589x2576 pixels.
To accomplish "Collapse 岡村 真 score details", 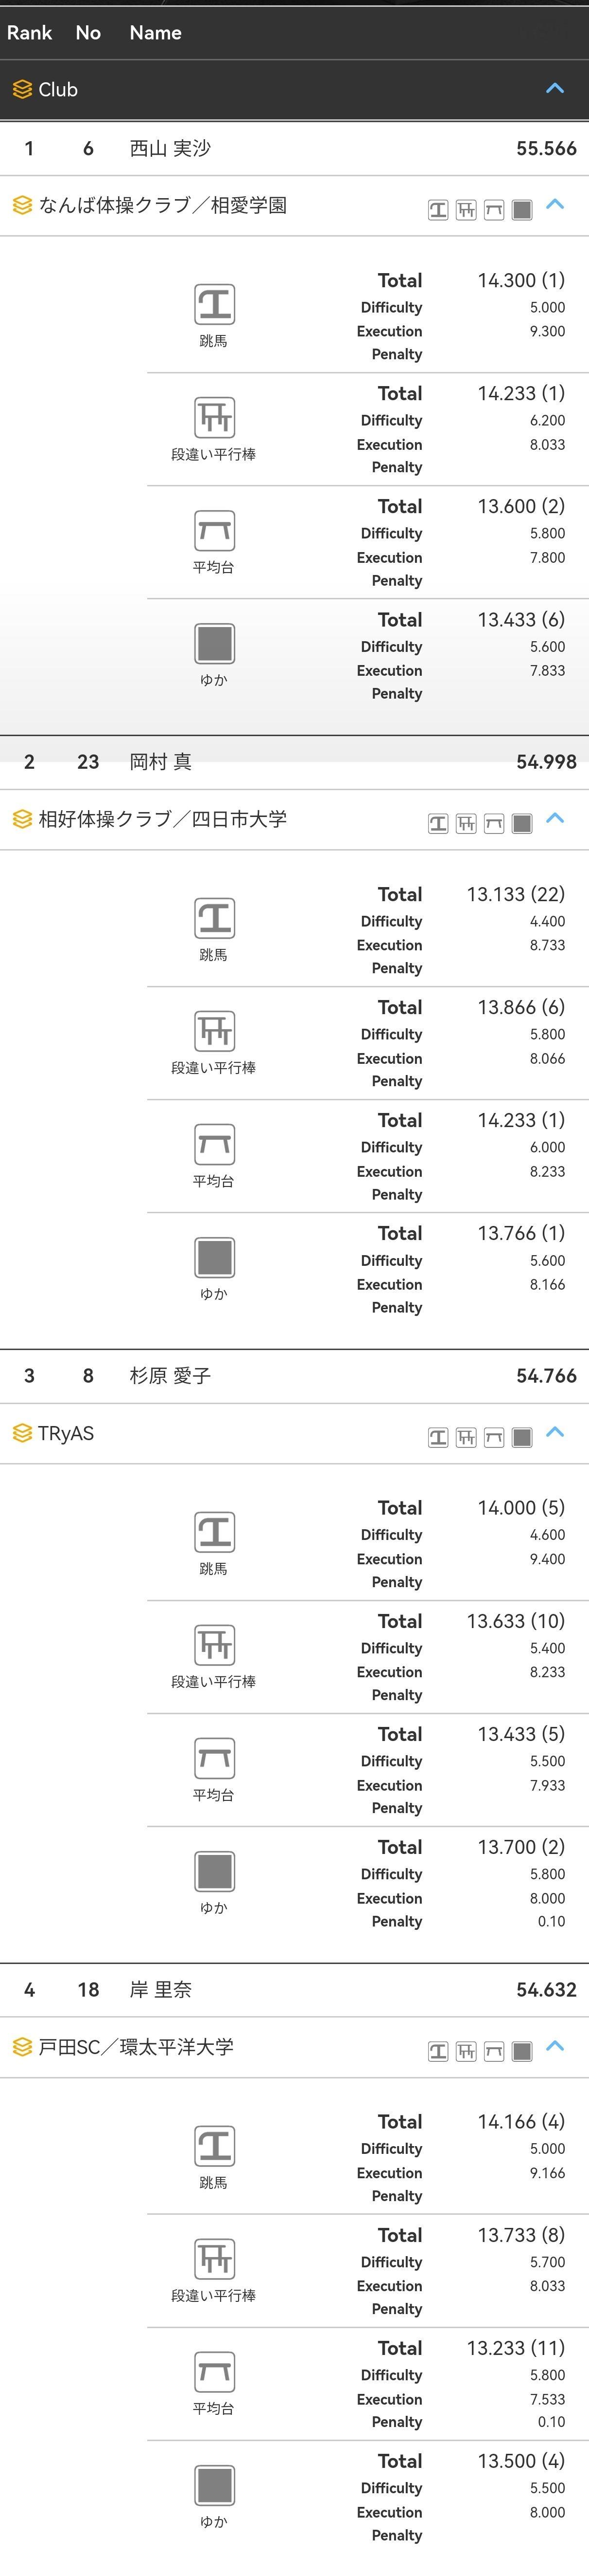I will [556, 819].
